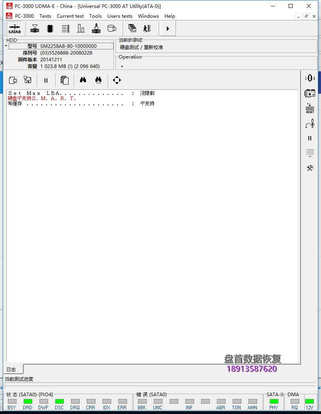
Task: Click the pause button in the log toolbar
Action: [46, 80]
